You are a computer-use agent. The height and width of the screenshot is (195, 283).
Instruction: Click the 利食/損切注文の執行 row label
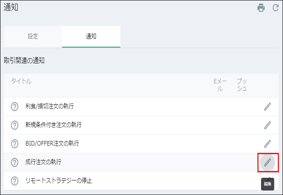(52, 106)
